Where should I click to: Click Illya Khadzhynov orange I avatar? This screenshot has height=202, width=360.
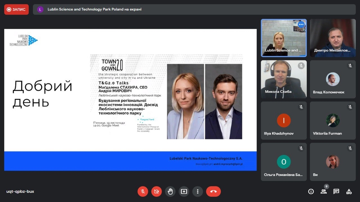point(284,120)
